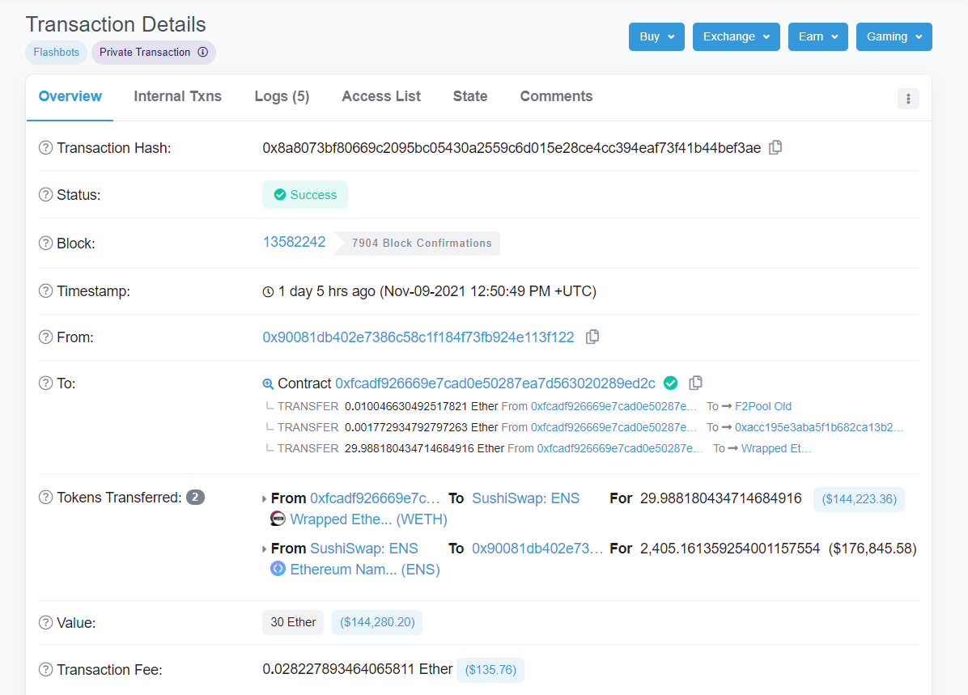The image size is (968, 695).
Task: Open the three-dot more options menu
Action: 908,99
